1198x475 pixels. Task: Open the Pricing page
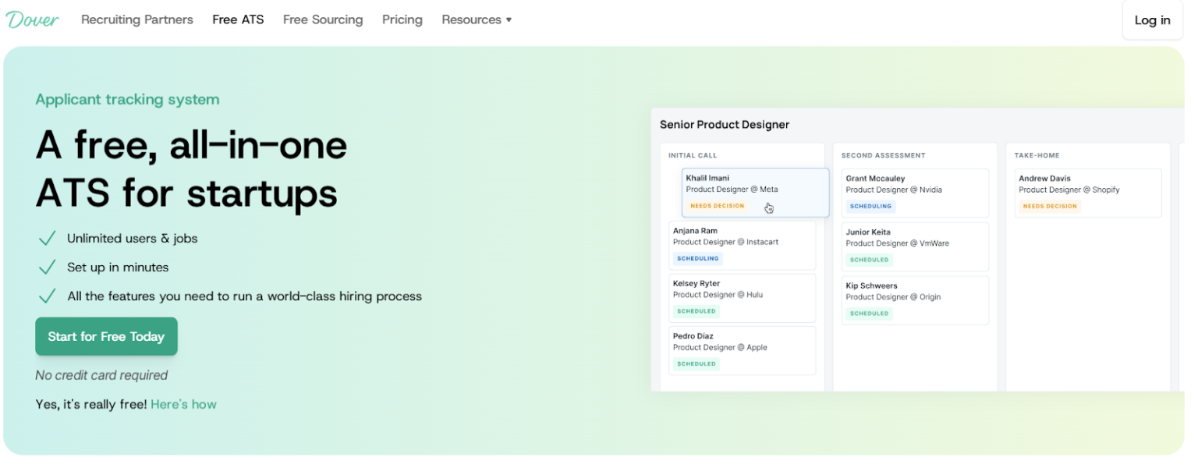402,19
